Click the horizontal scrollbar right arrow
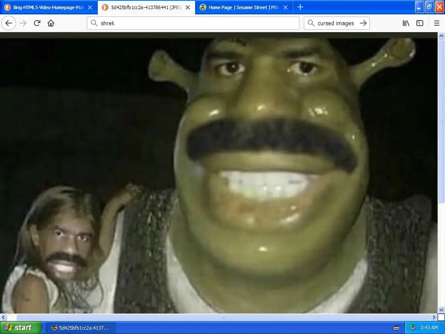Image resolution: width=445 pixels, height=334 pixels. (434, 317)
